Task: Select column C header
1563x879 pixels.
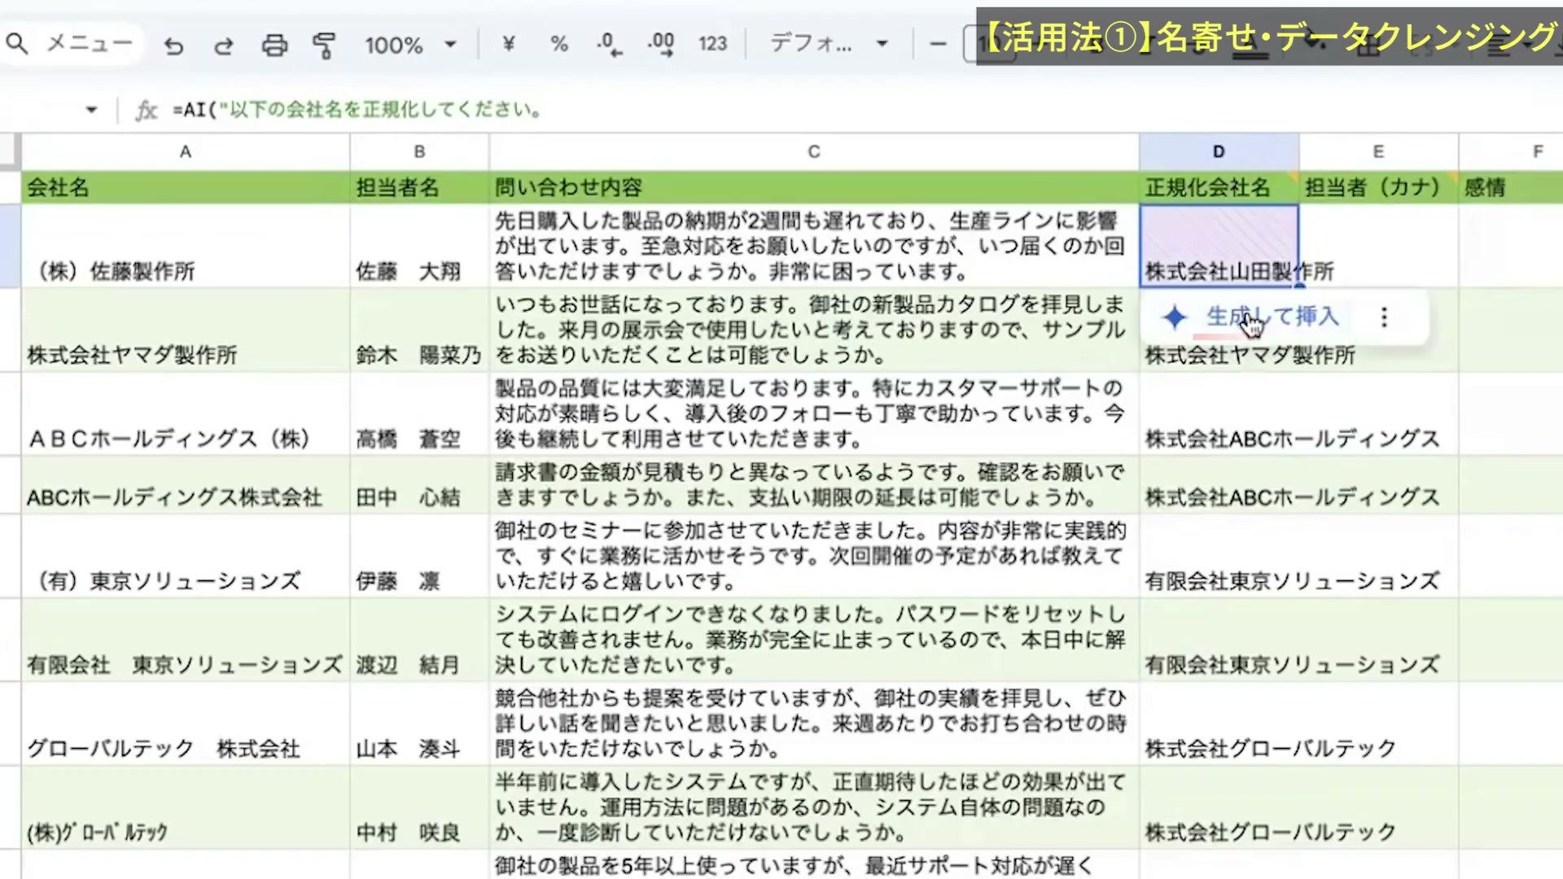Action: pos(814,151)
